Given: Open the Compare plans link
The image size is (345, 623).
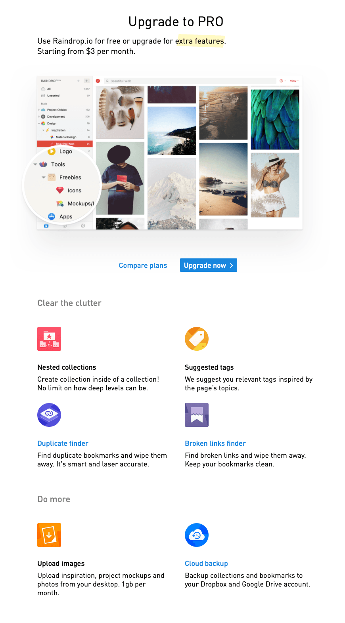Looking at the screenshot, I should 143,266.
